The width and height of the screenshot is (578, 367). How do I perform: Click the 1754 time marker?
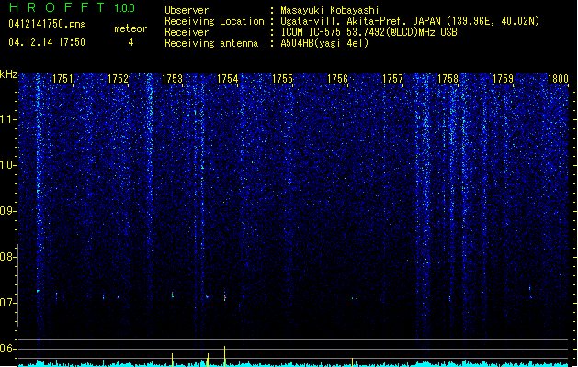coord(228,79)
